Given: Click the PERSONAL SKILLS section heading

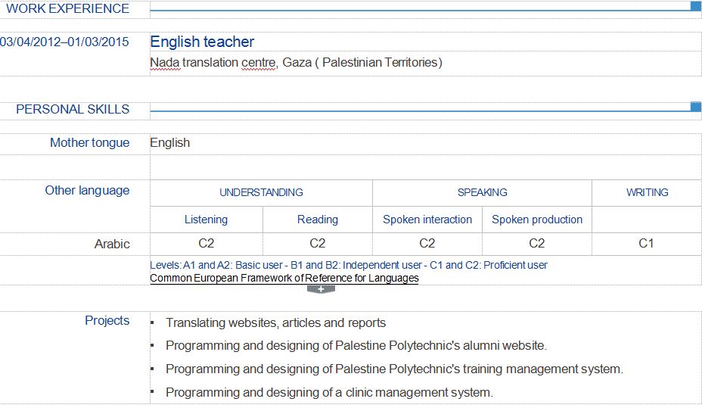Looking at the screenshot, I should pos(73,109).
